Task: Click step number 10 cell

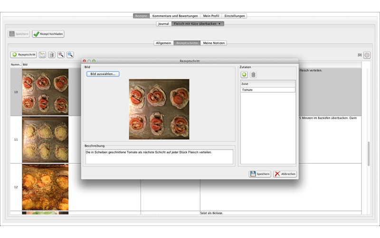Action: (x=16, y=92)
